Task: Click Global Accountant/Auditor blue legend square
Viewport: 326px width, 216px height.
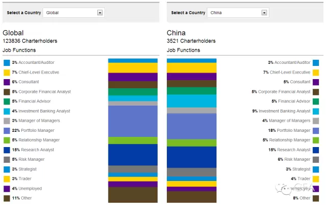Action: (x=7, y=62)
